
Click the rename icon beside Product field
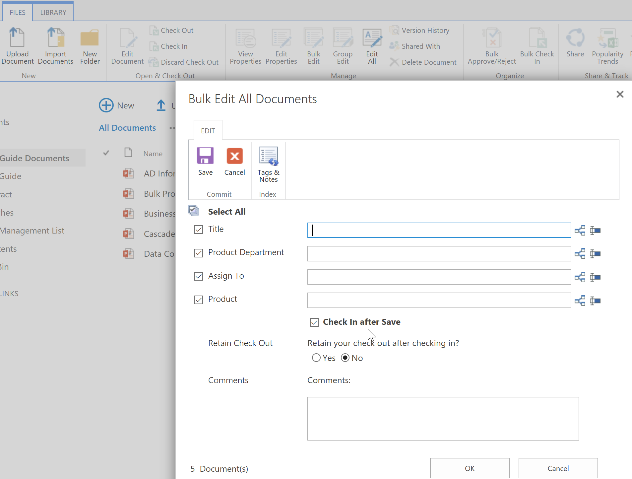(595, 301)
